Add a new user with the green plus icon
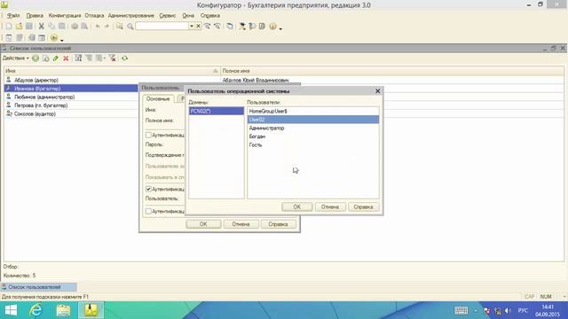This screenshot has width=568, height=319. tap(35, 58)
